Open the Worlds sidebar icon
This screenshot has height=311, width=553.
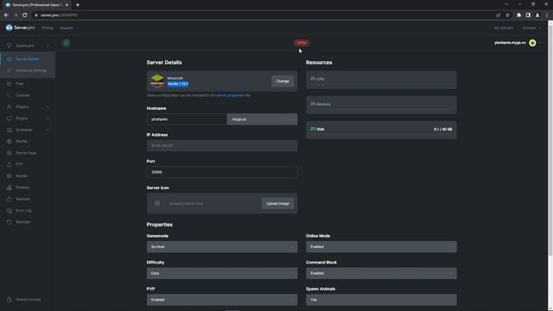10,142
